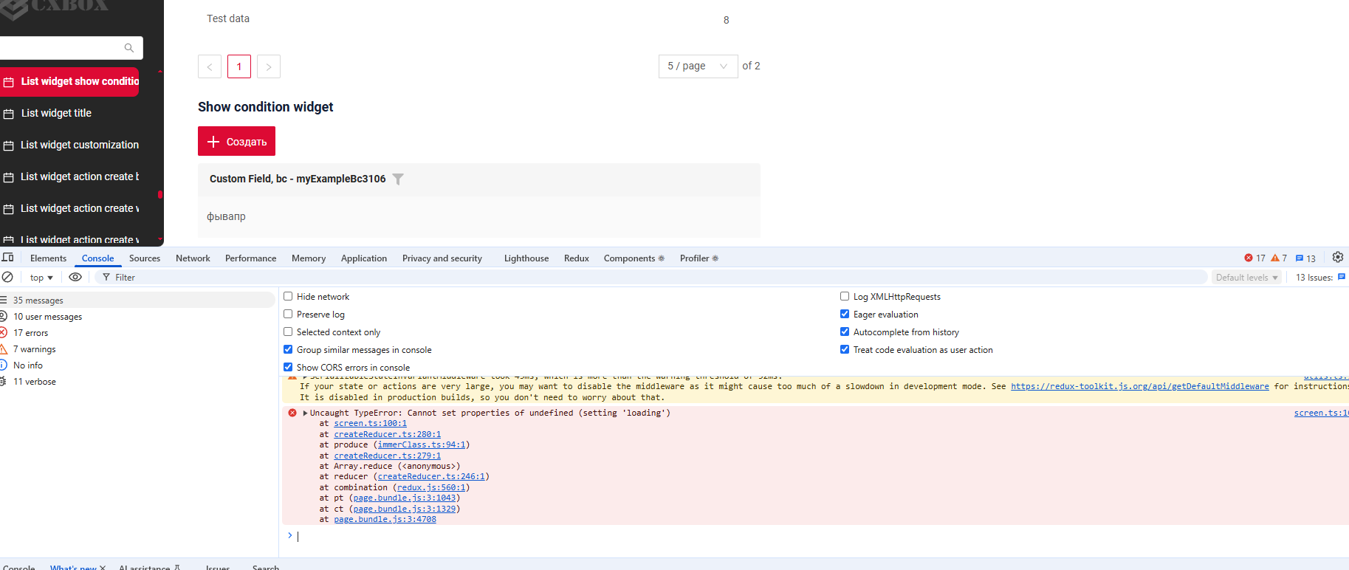Open the redux.js:560:1 link

(431, 487)
